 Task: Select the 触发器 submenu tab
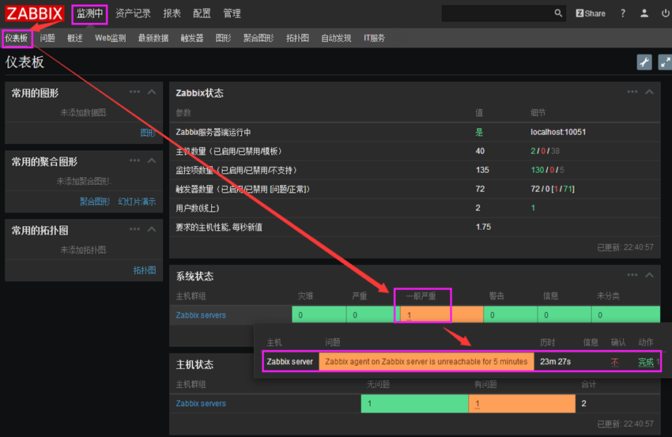pos(192,38)
